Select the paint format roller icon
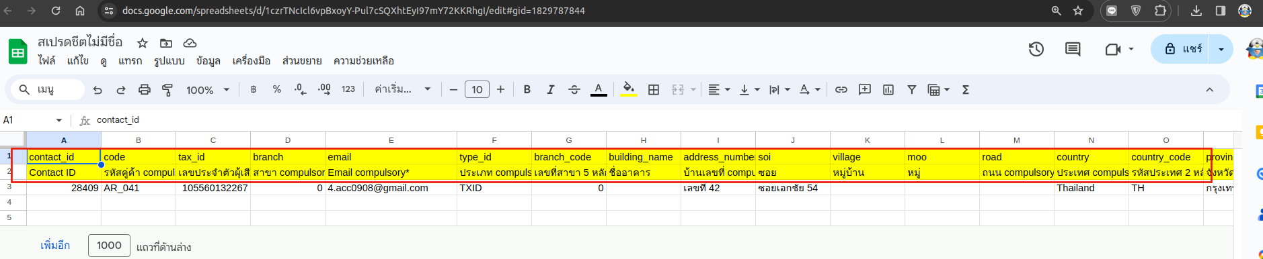This screenshot has height=259, width=1263. pos(167,90)
